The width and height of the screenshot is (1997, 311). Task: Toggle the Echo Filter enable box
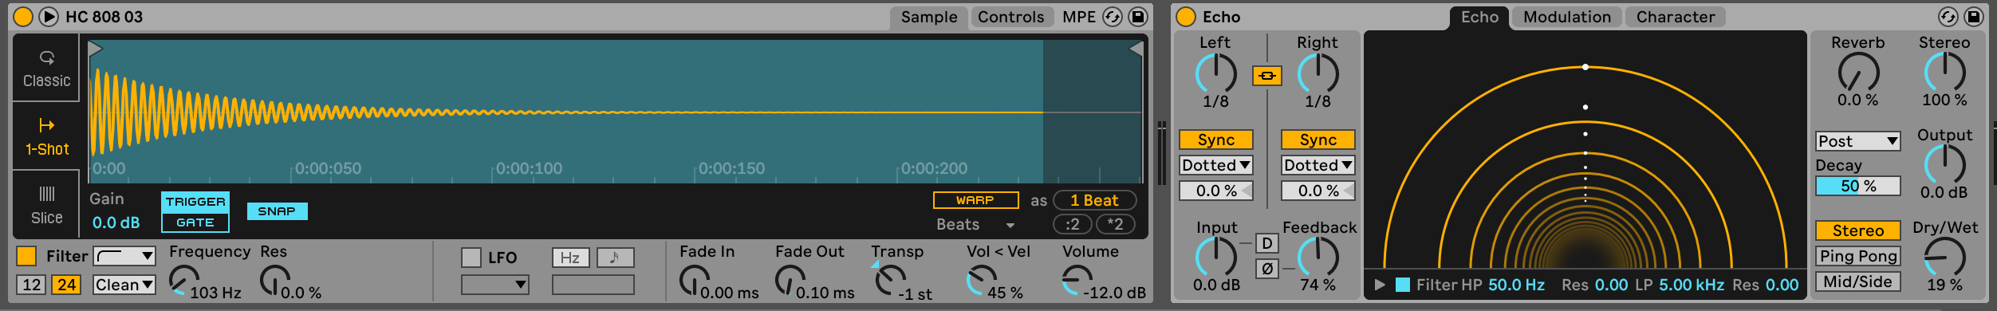click(x=1402, y=285)
